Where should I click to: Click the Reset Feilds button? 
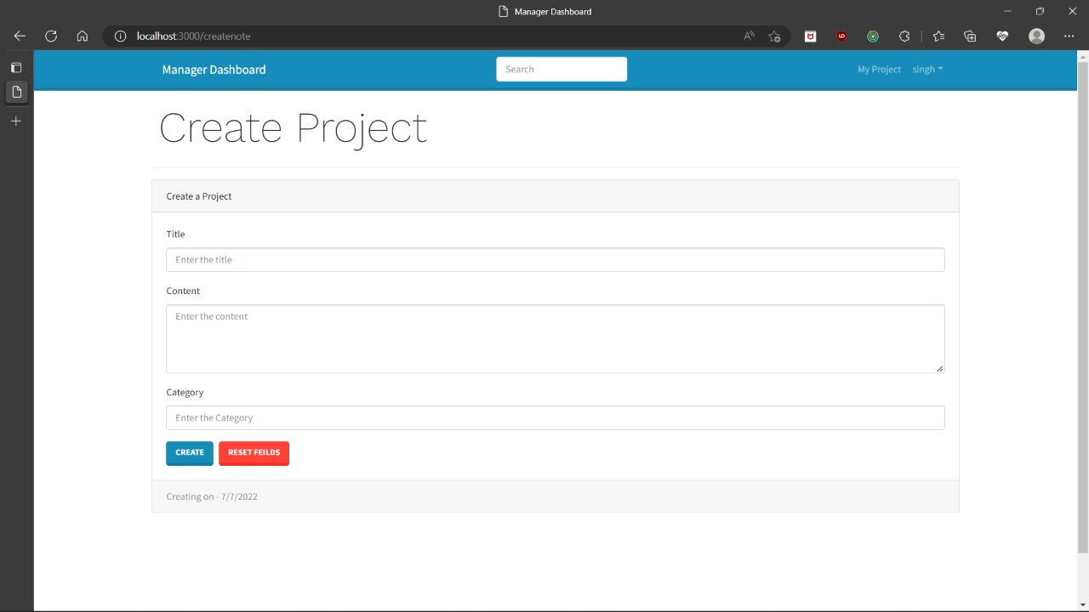[x=254, y=453]
